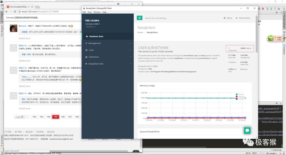Click the cloudmusicservice@163.com email link
286x155 pixels.
[x=61, y=139]
